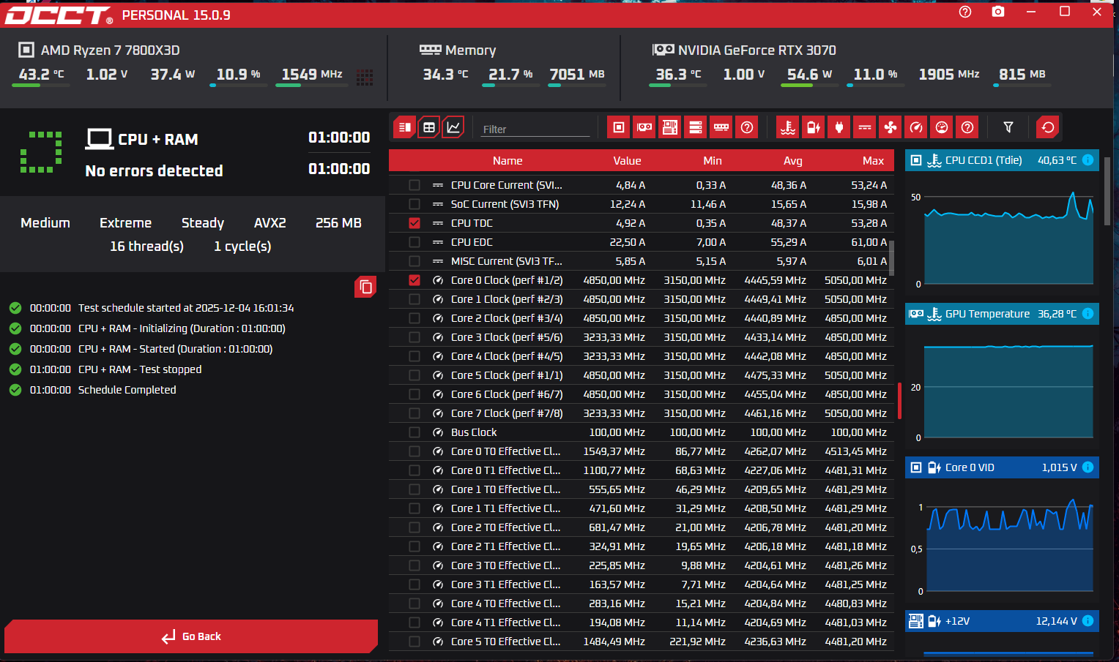Toggle unknown sensor type filter before funnel
This screenshot has height=662, width=1119.
(967, 127)
